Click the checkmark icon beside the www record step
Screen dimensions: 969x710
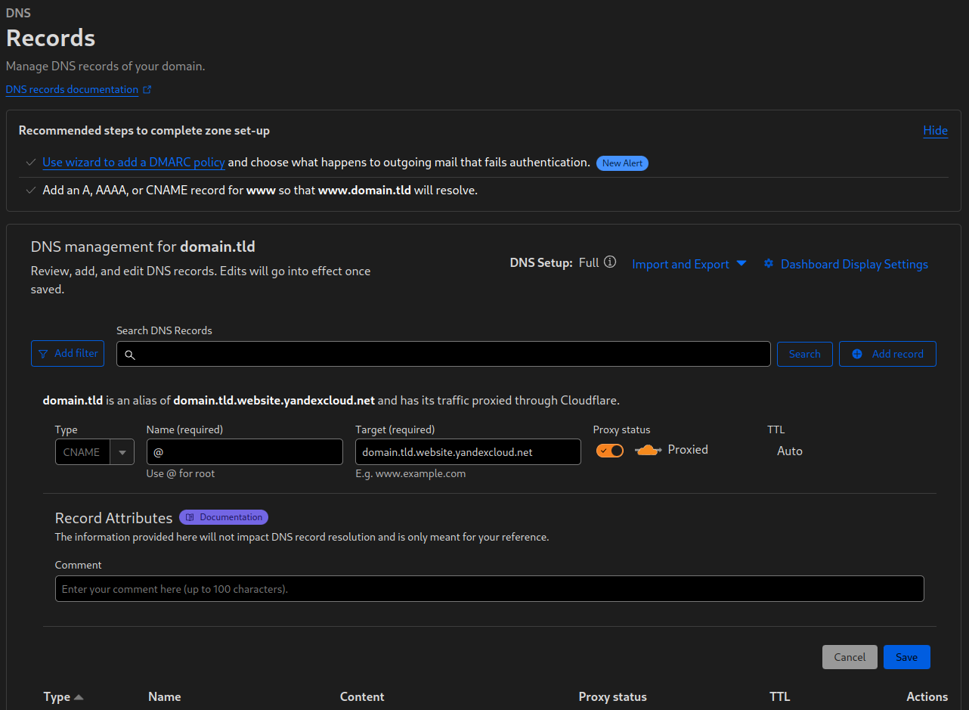[x=30, y=191]
